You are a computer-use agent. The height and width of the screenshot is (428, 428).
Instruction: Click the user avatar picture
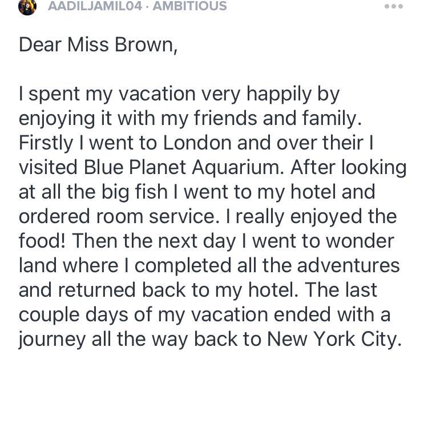(27, 6)
